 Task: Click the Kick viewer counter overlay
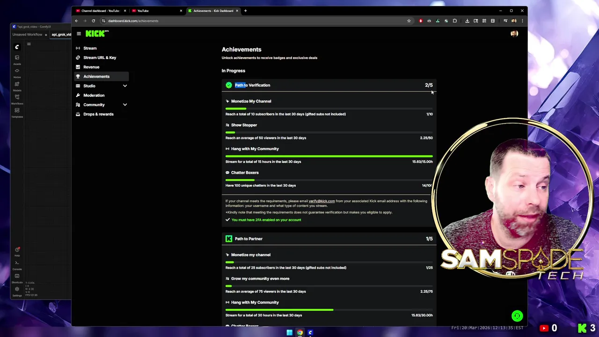click(x=587, y=328)
